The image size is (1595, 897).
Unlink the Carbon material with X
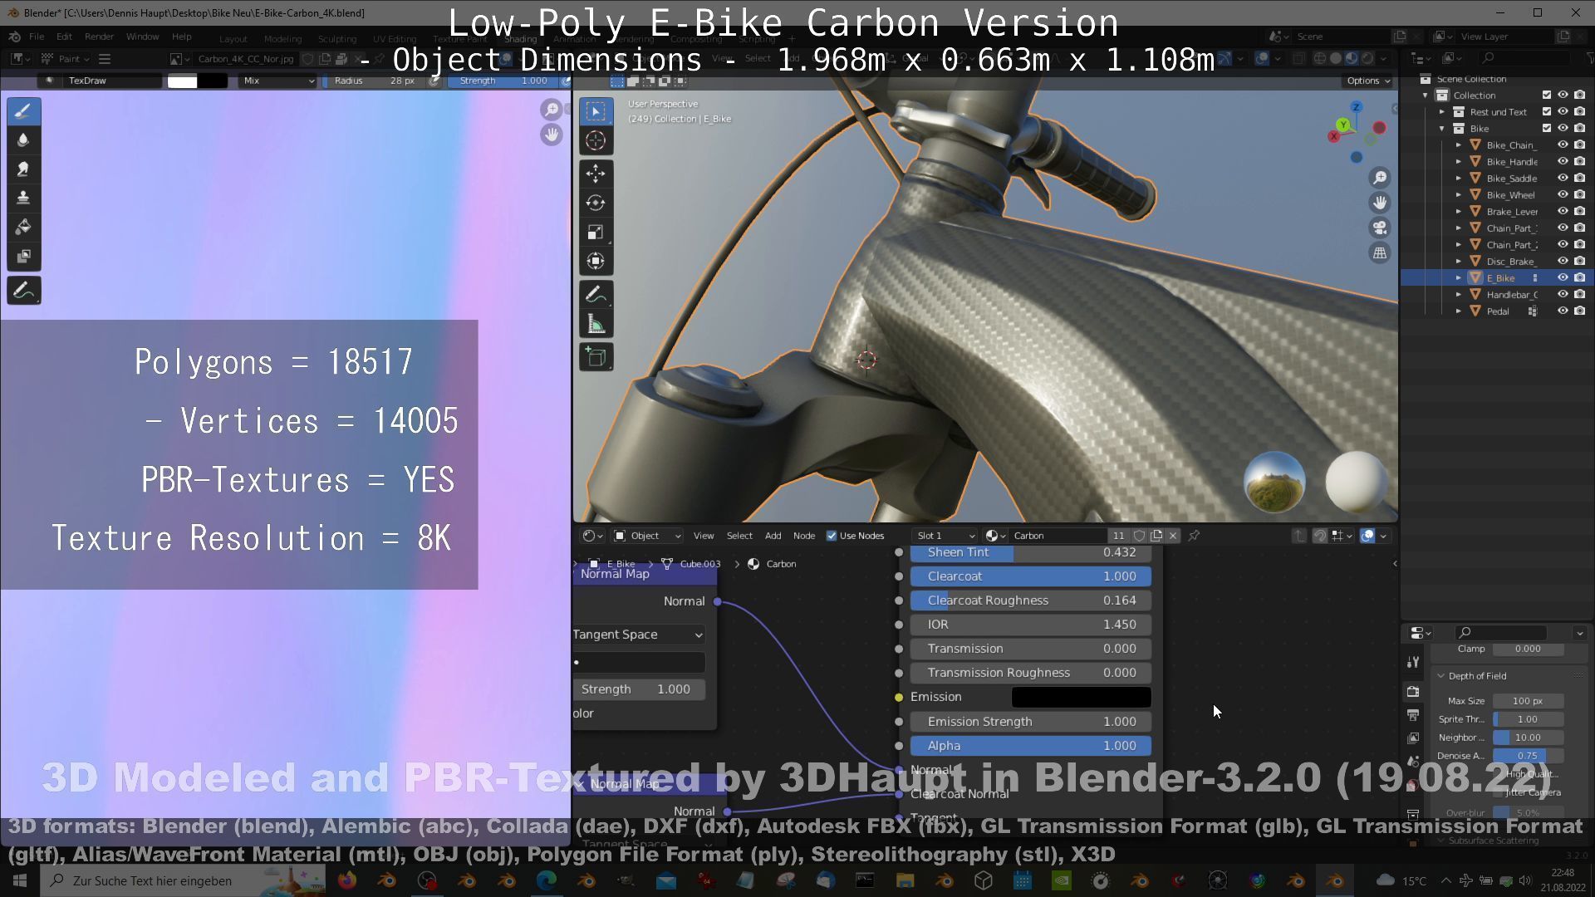[x=1173, y=536]
